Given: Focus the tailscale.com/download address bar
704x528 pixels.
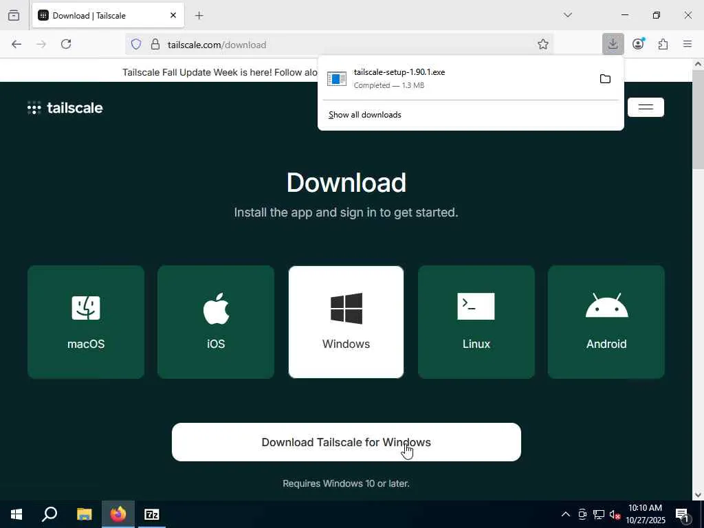Looking at the screenshot, I should coord(340,45).
